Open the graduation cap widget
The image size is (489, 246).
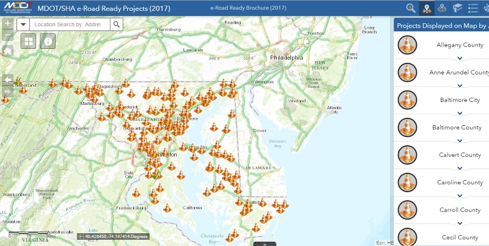pos(457,8)
